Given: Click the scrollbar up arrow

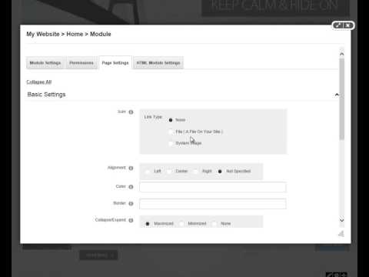Looking at the screenshot, I should tap(341, 54).
